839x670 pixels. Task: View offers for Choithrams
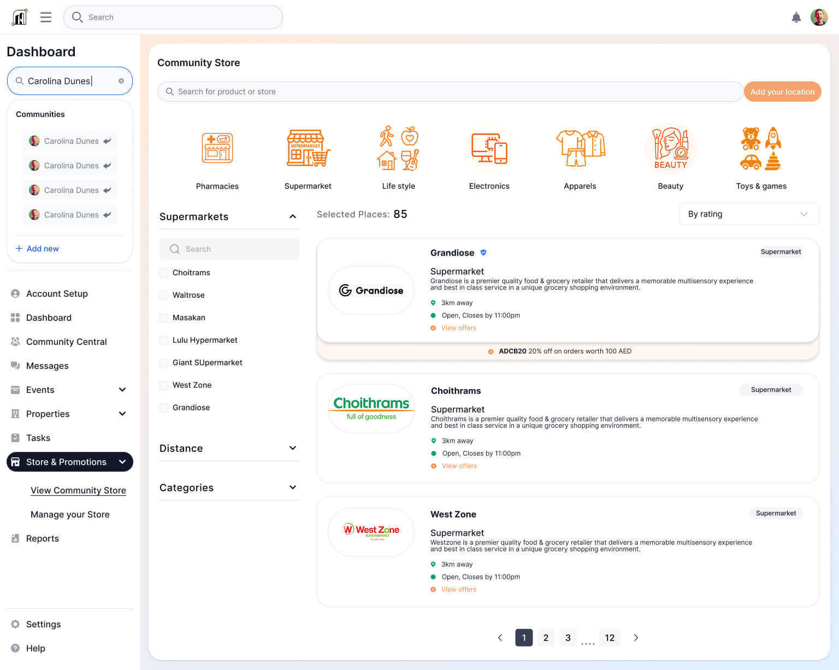(459, 466)
